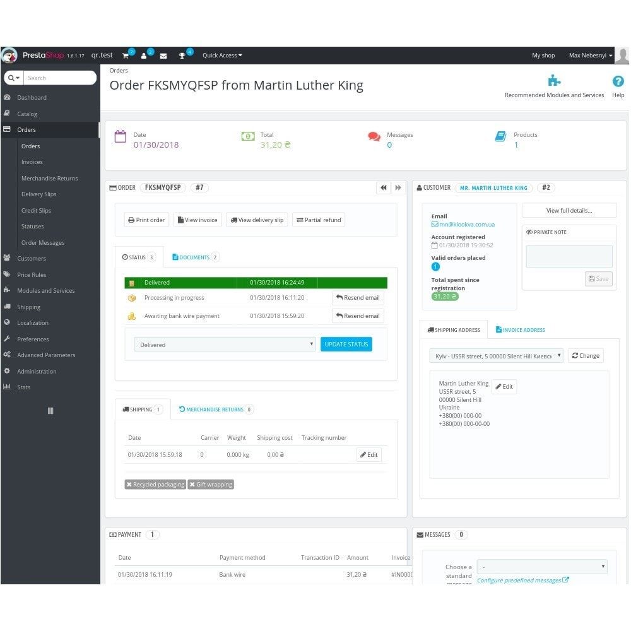
Task: Click the PrestaShop logo
Action: point(43,55)
